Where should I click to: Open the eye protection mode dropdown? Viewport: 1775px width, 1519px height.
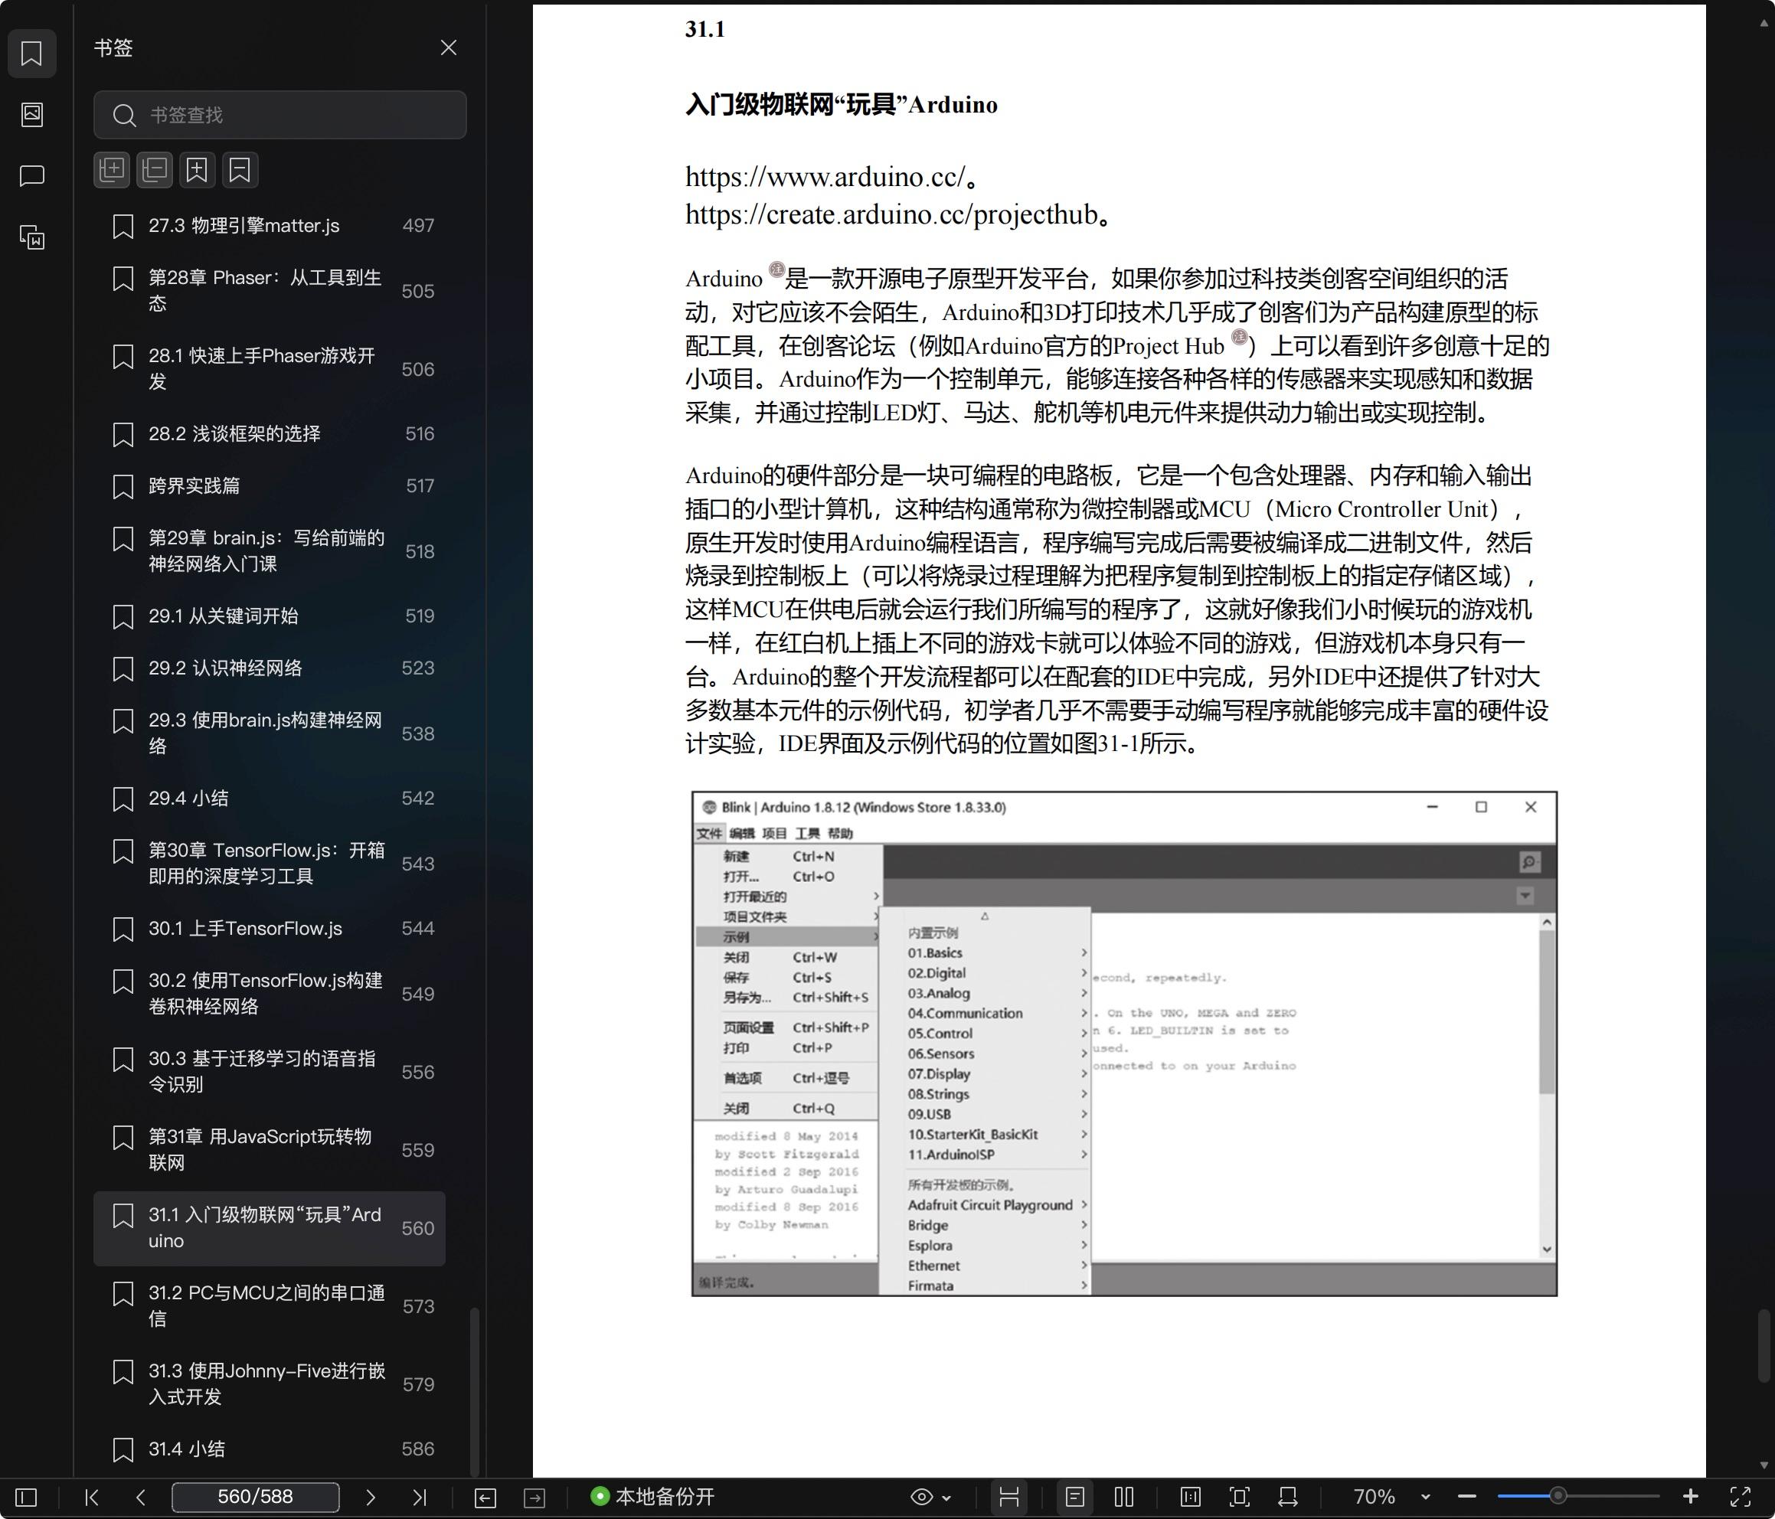[930, 1497]
